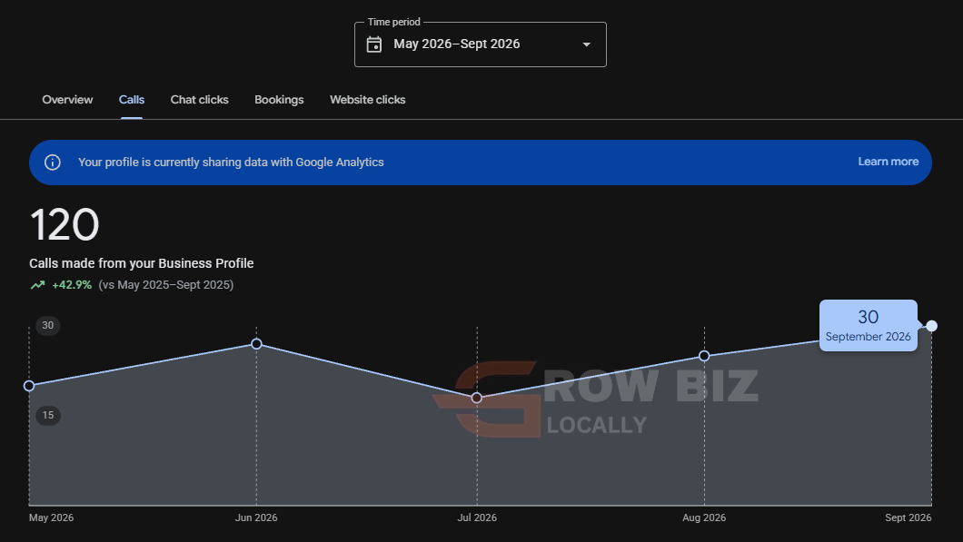Open the Chat clicks tab

[x=200, y=100]
